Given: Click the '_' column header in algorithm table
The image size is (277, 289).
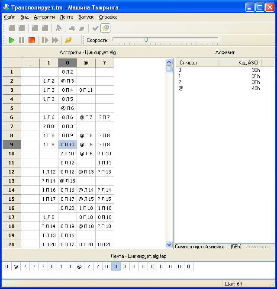Looking at the screenshot, I should click(30, 63).
